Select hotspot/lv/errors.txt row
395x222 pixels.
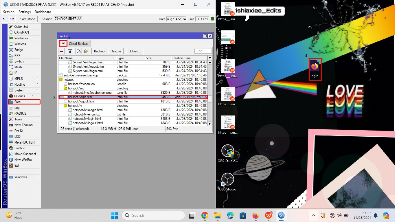133,114
